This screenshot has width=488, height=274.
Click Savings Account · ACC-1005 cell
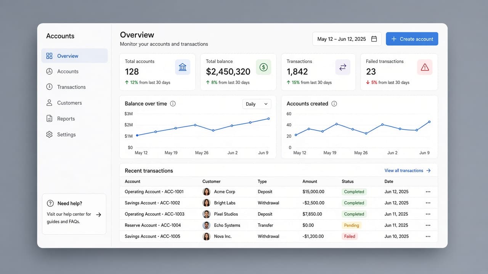click(x=152, y=236)
